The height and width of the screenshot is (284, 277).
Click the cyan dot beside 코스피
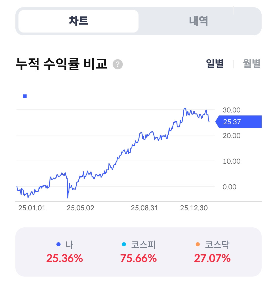(x=124, y=244)
